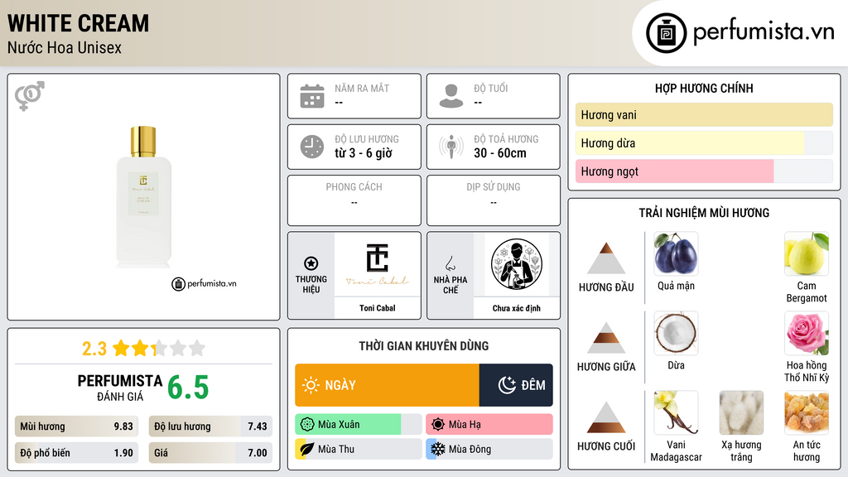Screen dimensions: 848x477
Task: Click the White Cream bottle product image
Action: click(x=143, y=197)
